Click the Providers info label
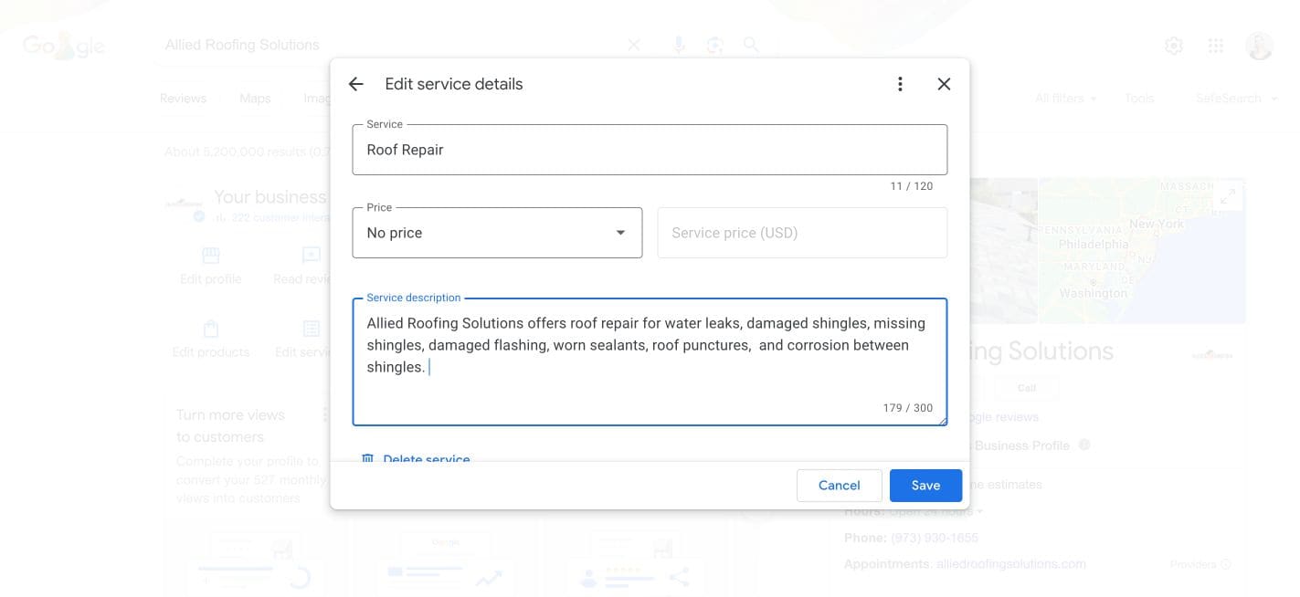 (x=1200, y=565)
